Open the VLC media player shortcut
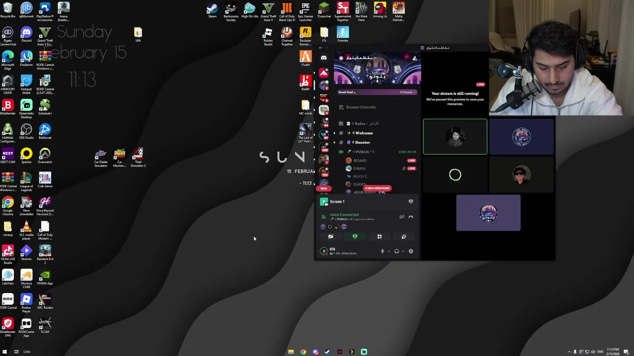The height and width of the screenshot is (356, 634). 26,230
